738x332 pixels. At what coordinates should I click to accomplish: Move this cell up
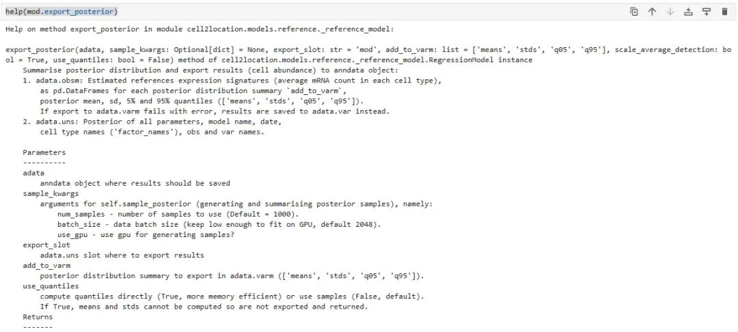click(652, 12)
